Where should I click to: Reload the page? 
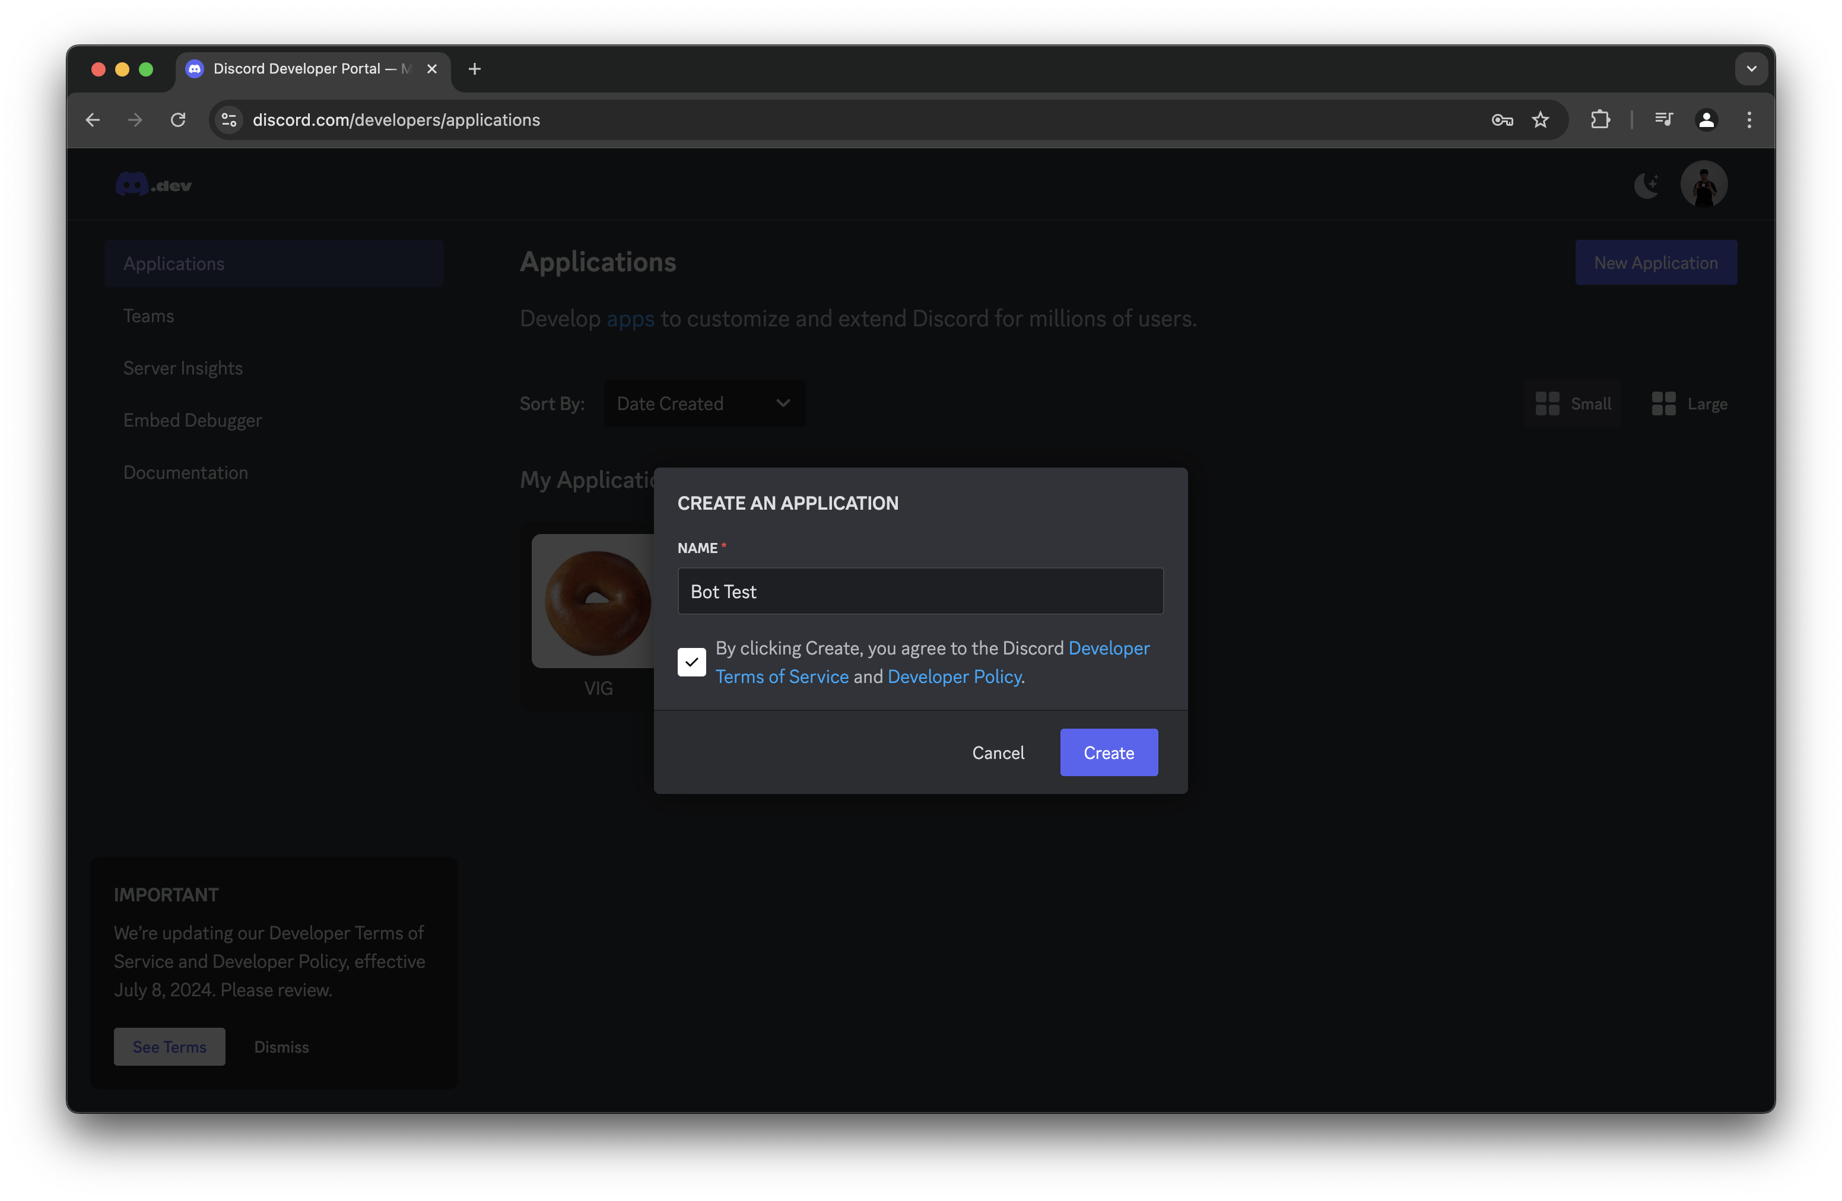[178, 120]
